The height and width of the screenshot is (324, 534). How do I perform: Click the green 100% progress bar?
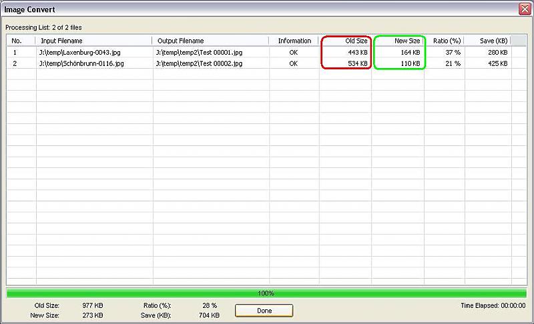point(266,293)
